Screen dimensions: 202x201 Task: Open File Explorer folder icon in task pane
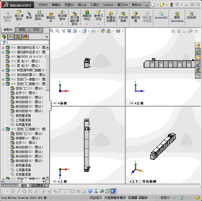[198, 58]
